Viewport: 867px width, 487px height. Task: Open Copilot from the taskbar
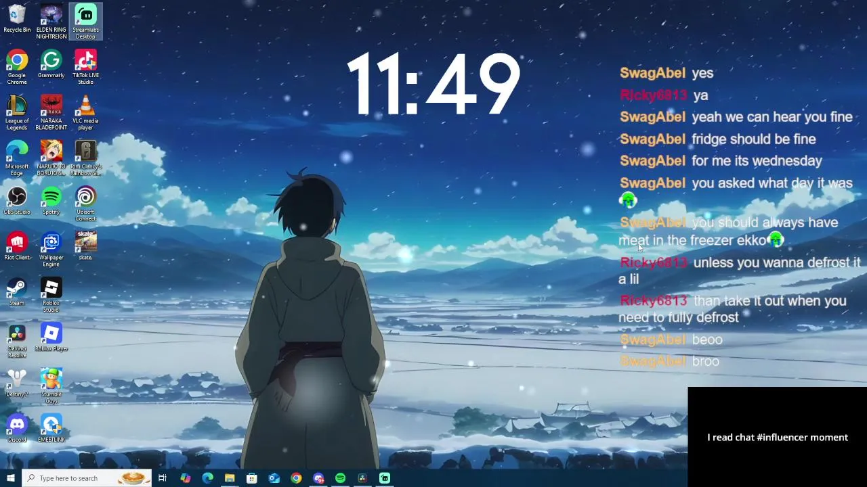(x=185, y=478)
